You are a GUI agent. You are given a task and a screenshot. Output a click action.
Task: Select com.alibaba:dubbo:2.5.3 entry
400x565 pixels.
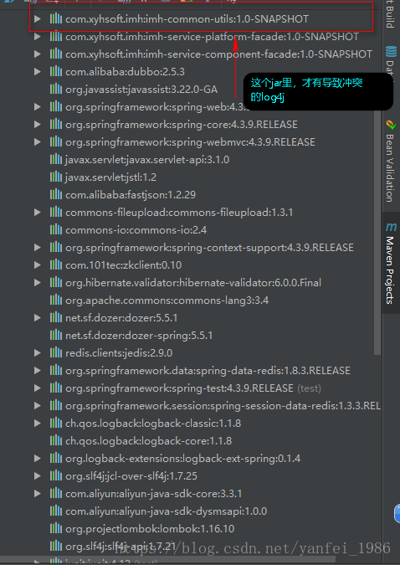[125, 72]
